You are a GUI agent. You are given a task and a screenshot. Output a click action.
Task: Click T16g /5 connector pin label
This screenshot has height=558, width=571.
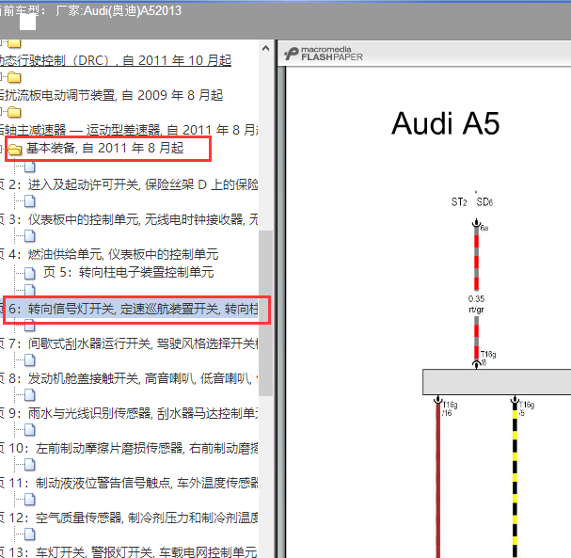(x=527, y=408)
